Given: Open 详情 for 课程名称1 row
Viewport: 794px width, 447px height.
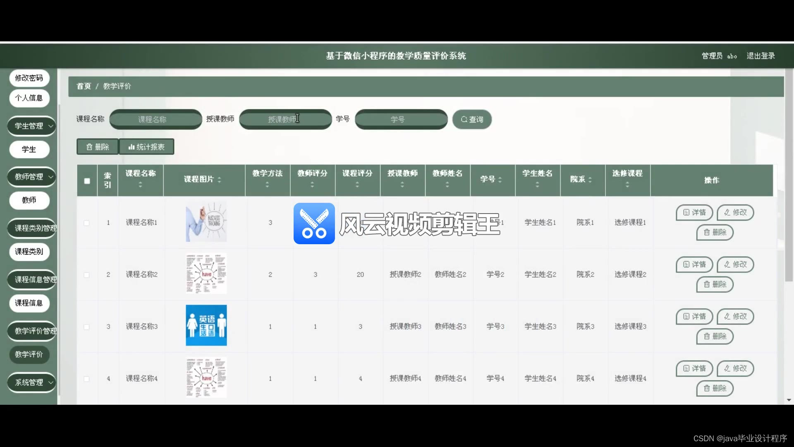Looking at the screenshot, I should (x=694, y=212).
